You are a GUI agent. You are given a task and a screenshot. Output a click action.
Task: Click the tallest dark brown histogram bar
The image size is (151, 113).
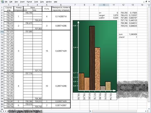click(92, 58)
